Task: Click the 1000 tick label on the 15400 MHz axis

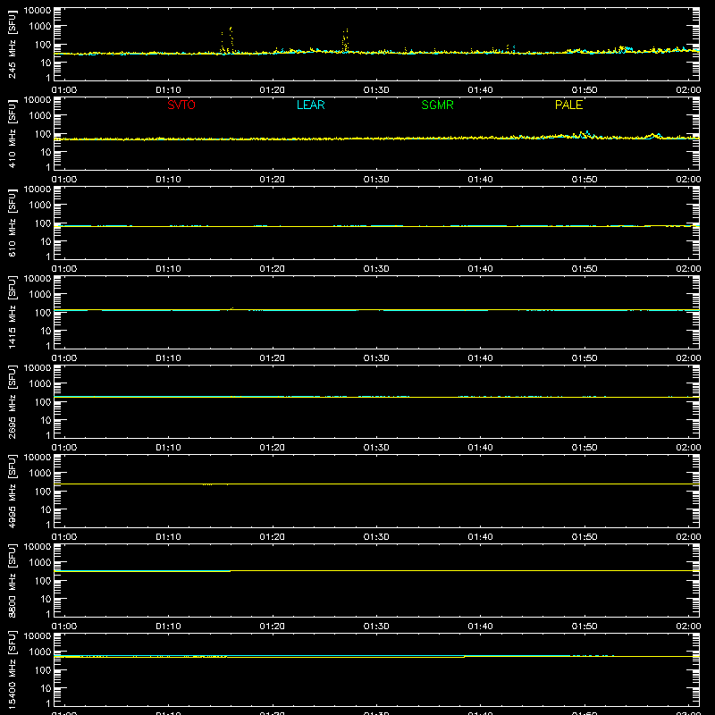Action: (x=40, y=652)
